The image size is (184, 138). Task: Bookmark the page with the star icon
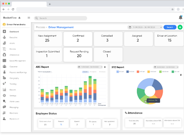tap(172, 10)
